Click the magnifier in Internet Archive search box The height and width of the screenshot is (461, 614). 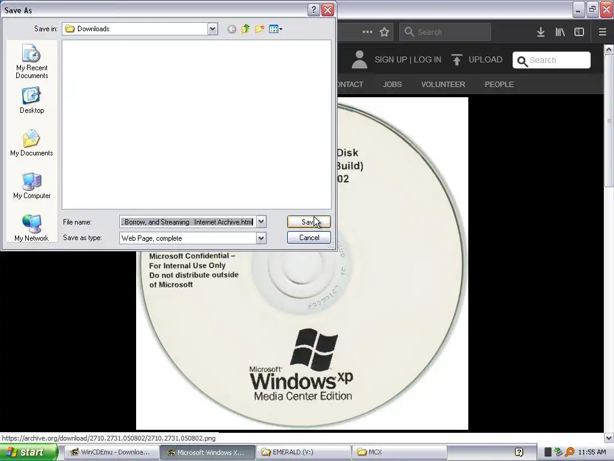tap(522, 61)
